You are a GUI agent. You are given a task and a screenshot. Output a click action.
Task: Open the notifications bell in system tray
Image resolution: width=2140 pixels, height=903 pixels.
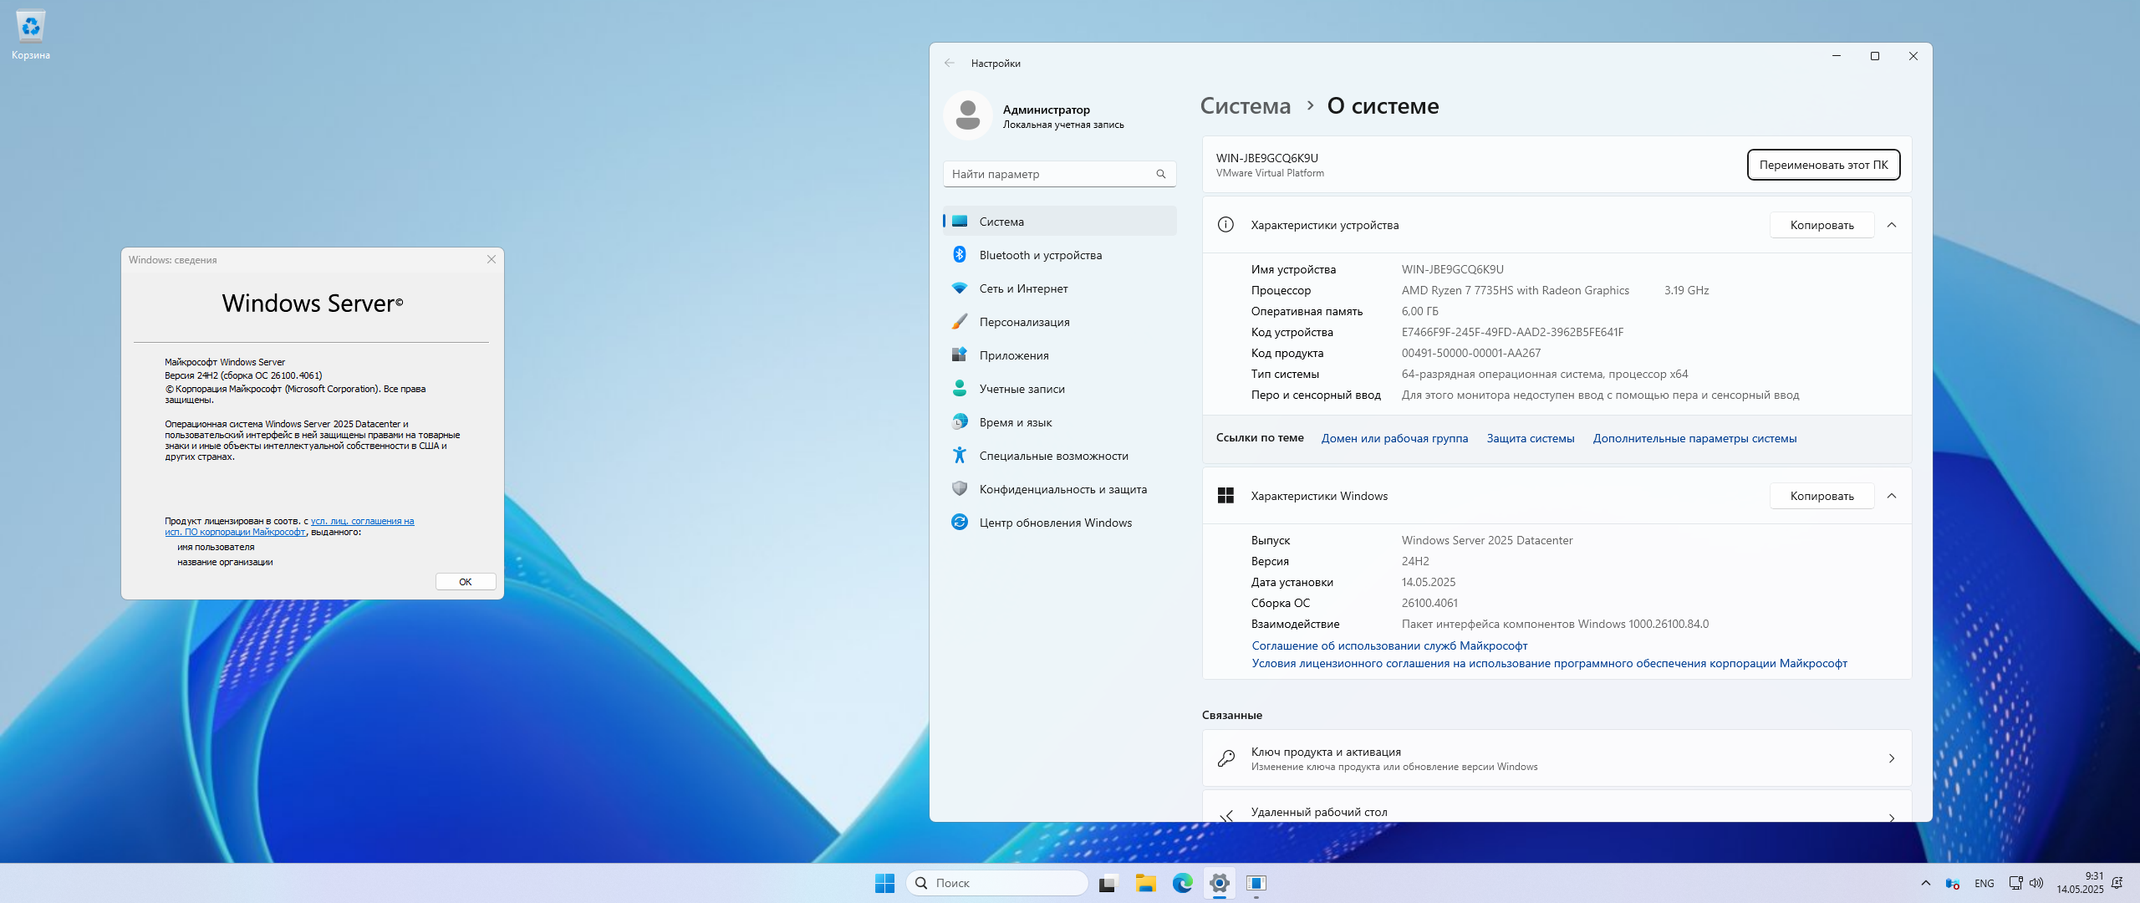coord(2117,883)
